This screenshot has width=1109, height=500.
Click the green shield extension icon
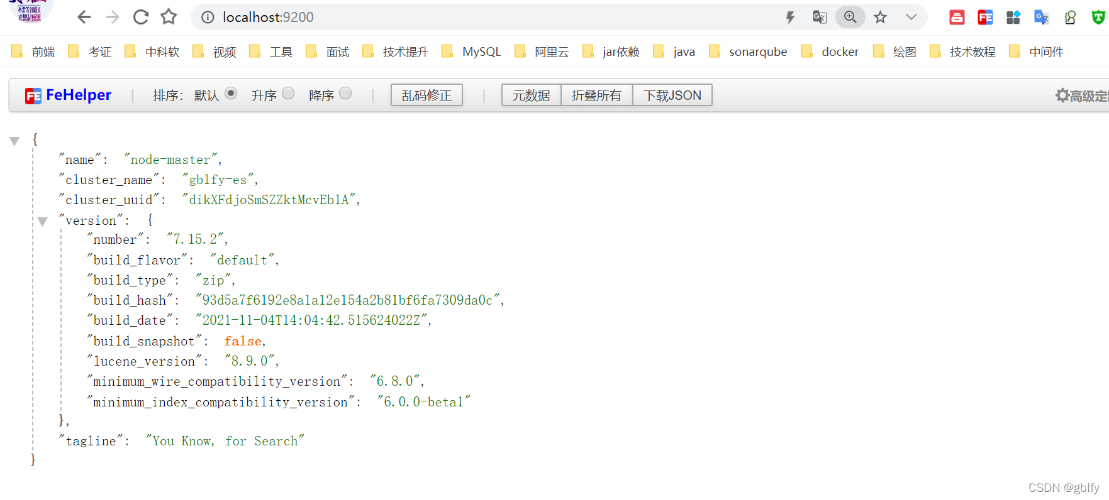coord(1098,18)
